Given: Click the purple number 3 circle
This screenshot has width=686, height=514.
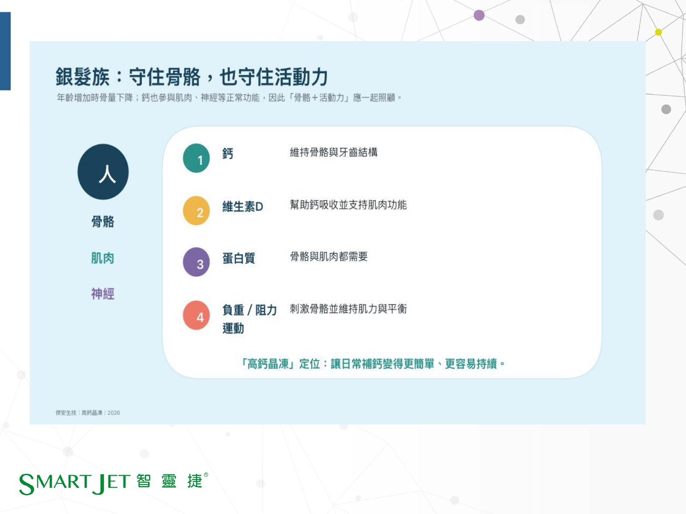Looking at the screenshot, I should click(x=196, y=262).
